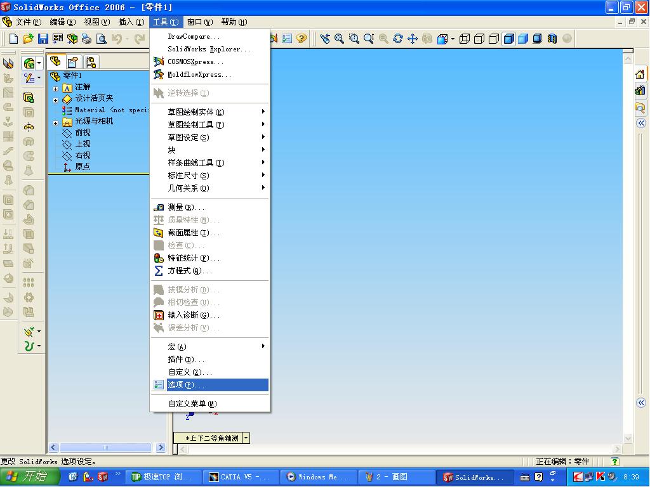The height and width of the screenshot is (487, 650).
Task: Expand the 草图绘制实体 submenu
Action: coord(210,112)
